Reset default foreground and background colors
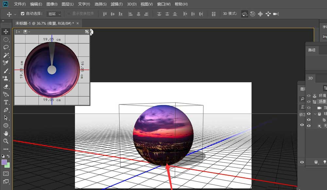This screenshot has height=190, width=327. point(3,156)
